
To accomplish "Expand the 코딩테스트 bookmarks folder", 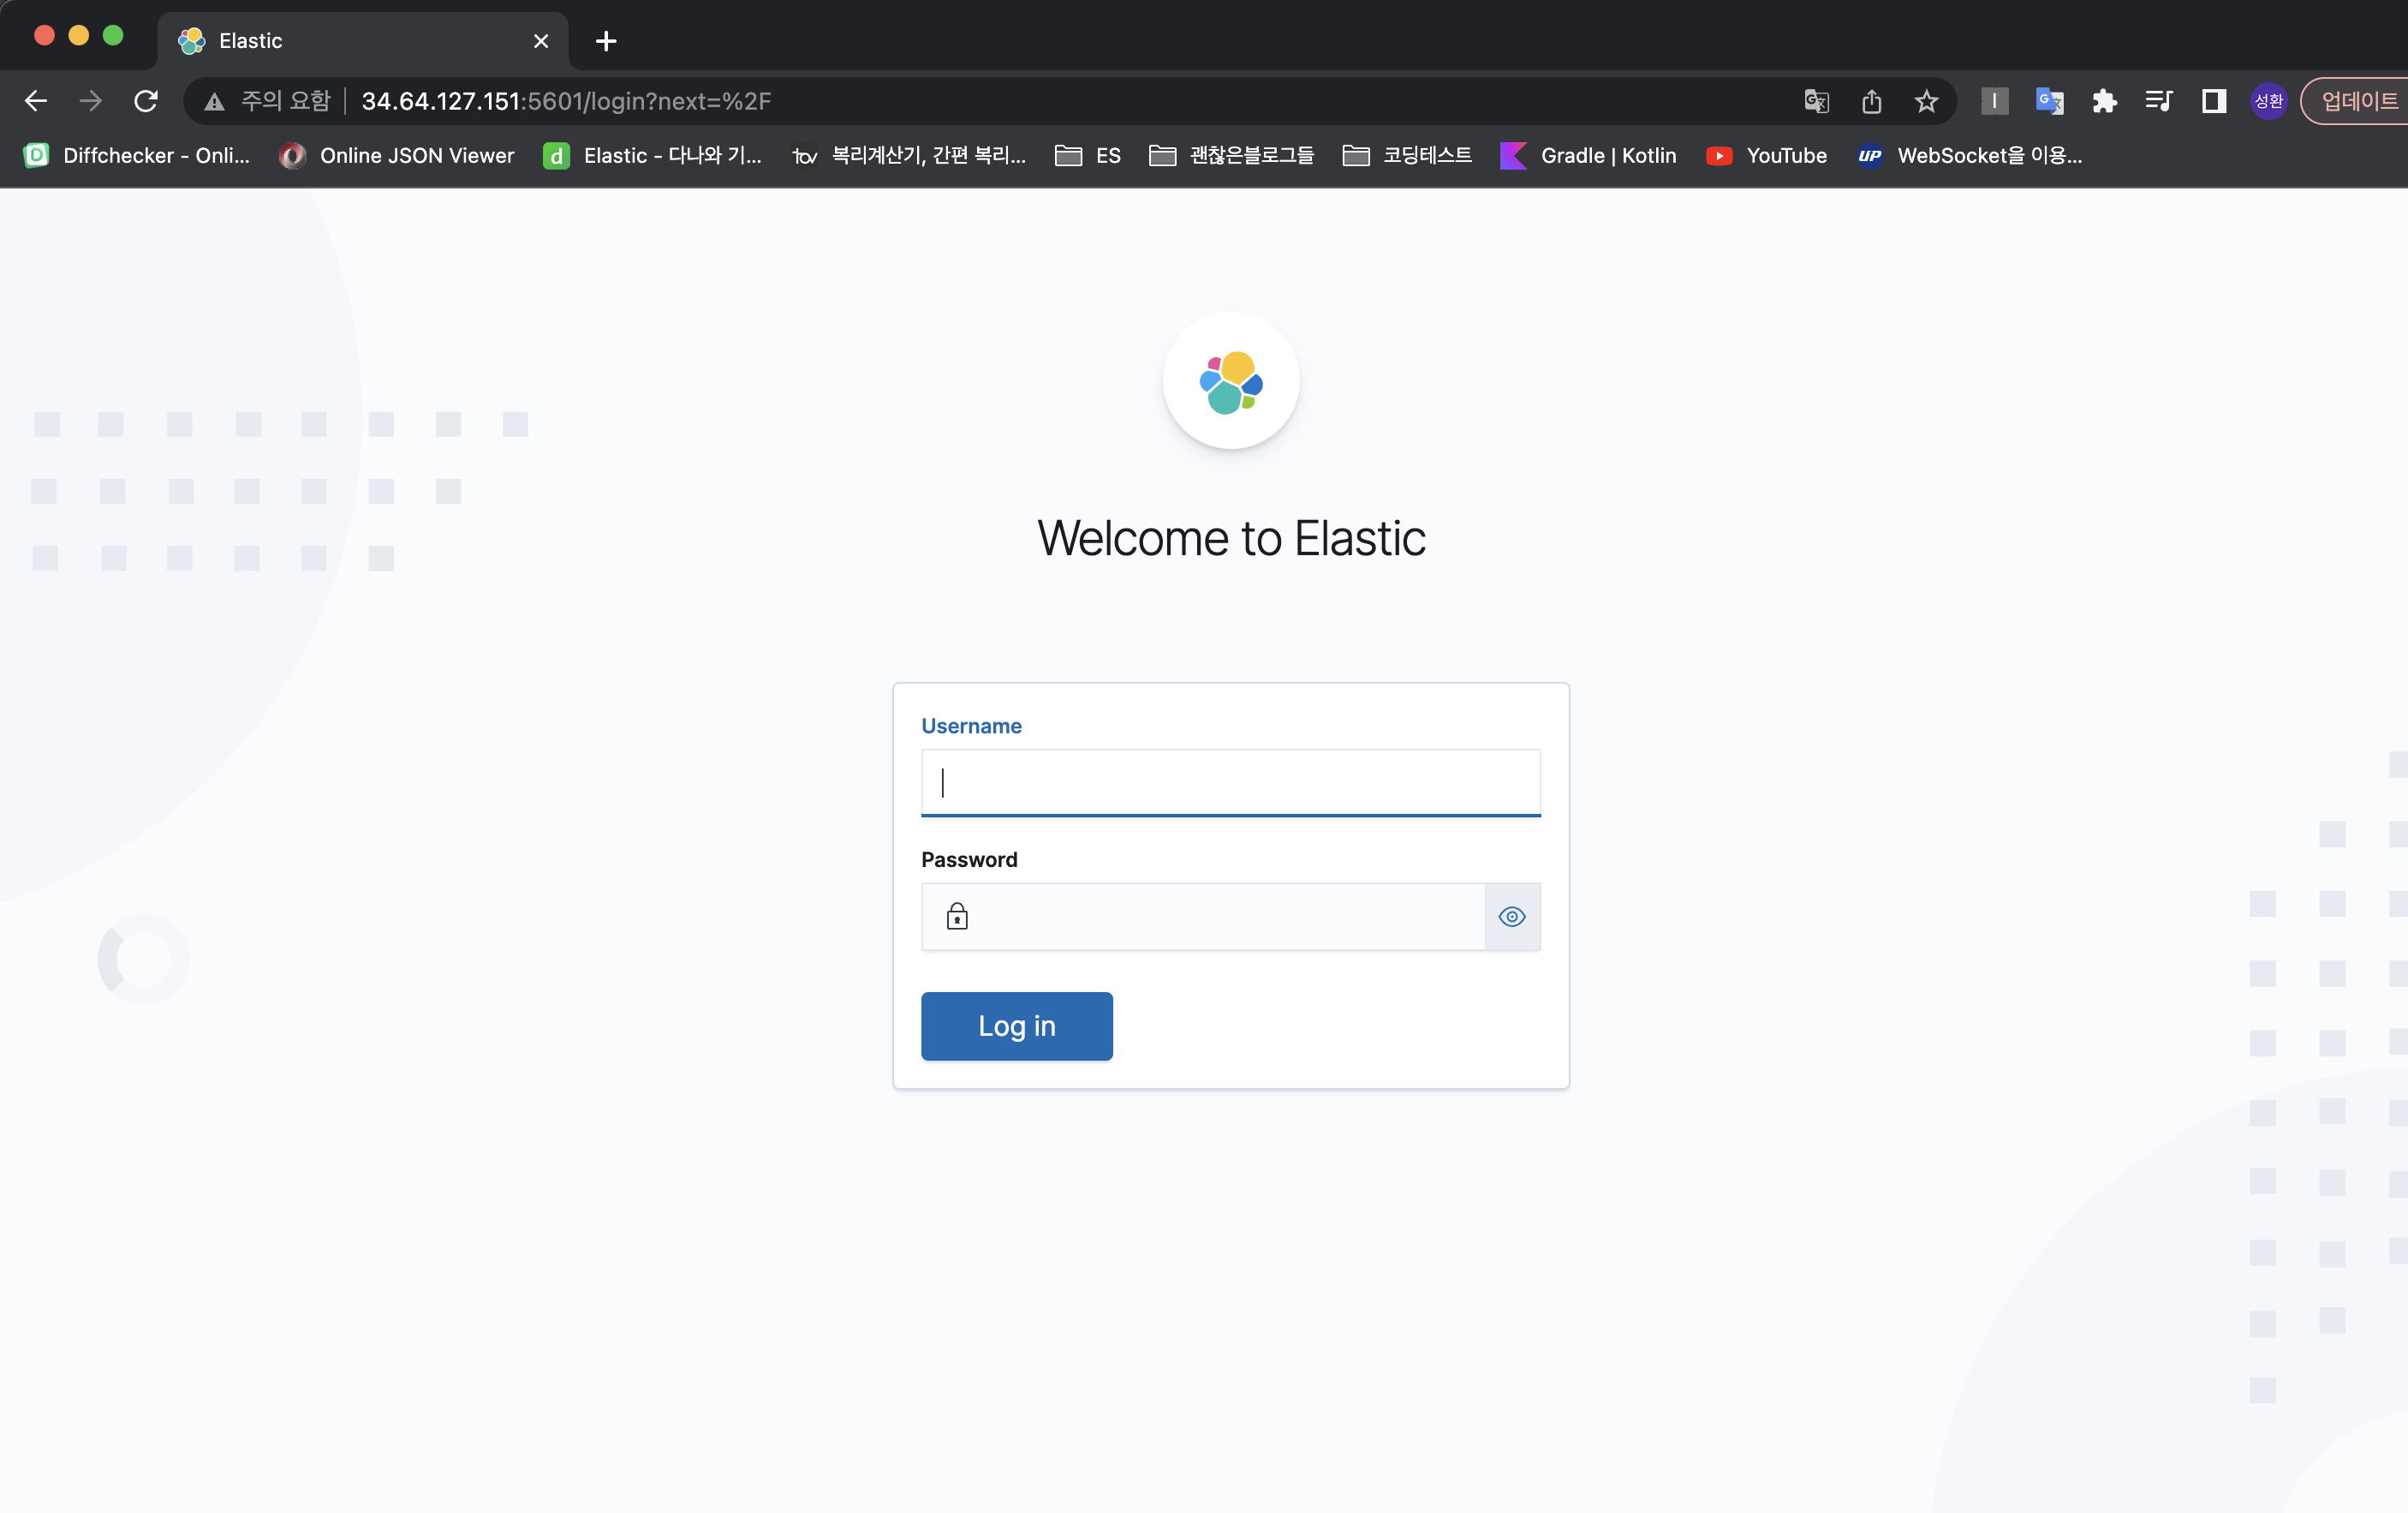I will (x=1406, y=155).
